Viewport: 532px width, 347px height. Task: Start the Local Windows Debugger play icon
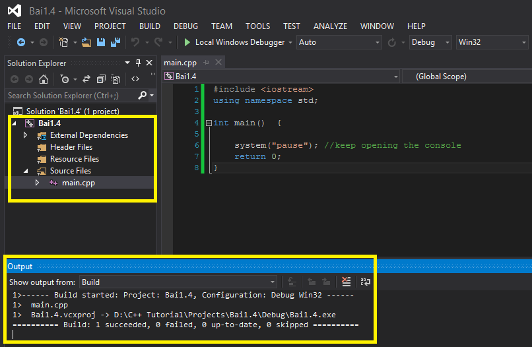coord(187,42)
